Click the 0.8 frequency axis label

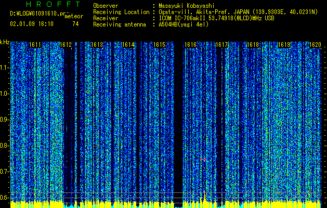click(x=4, y=146)
